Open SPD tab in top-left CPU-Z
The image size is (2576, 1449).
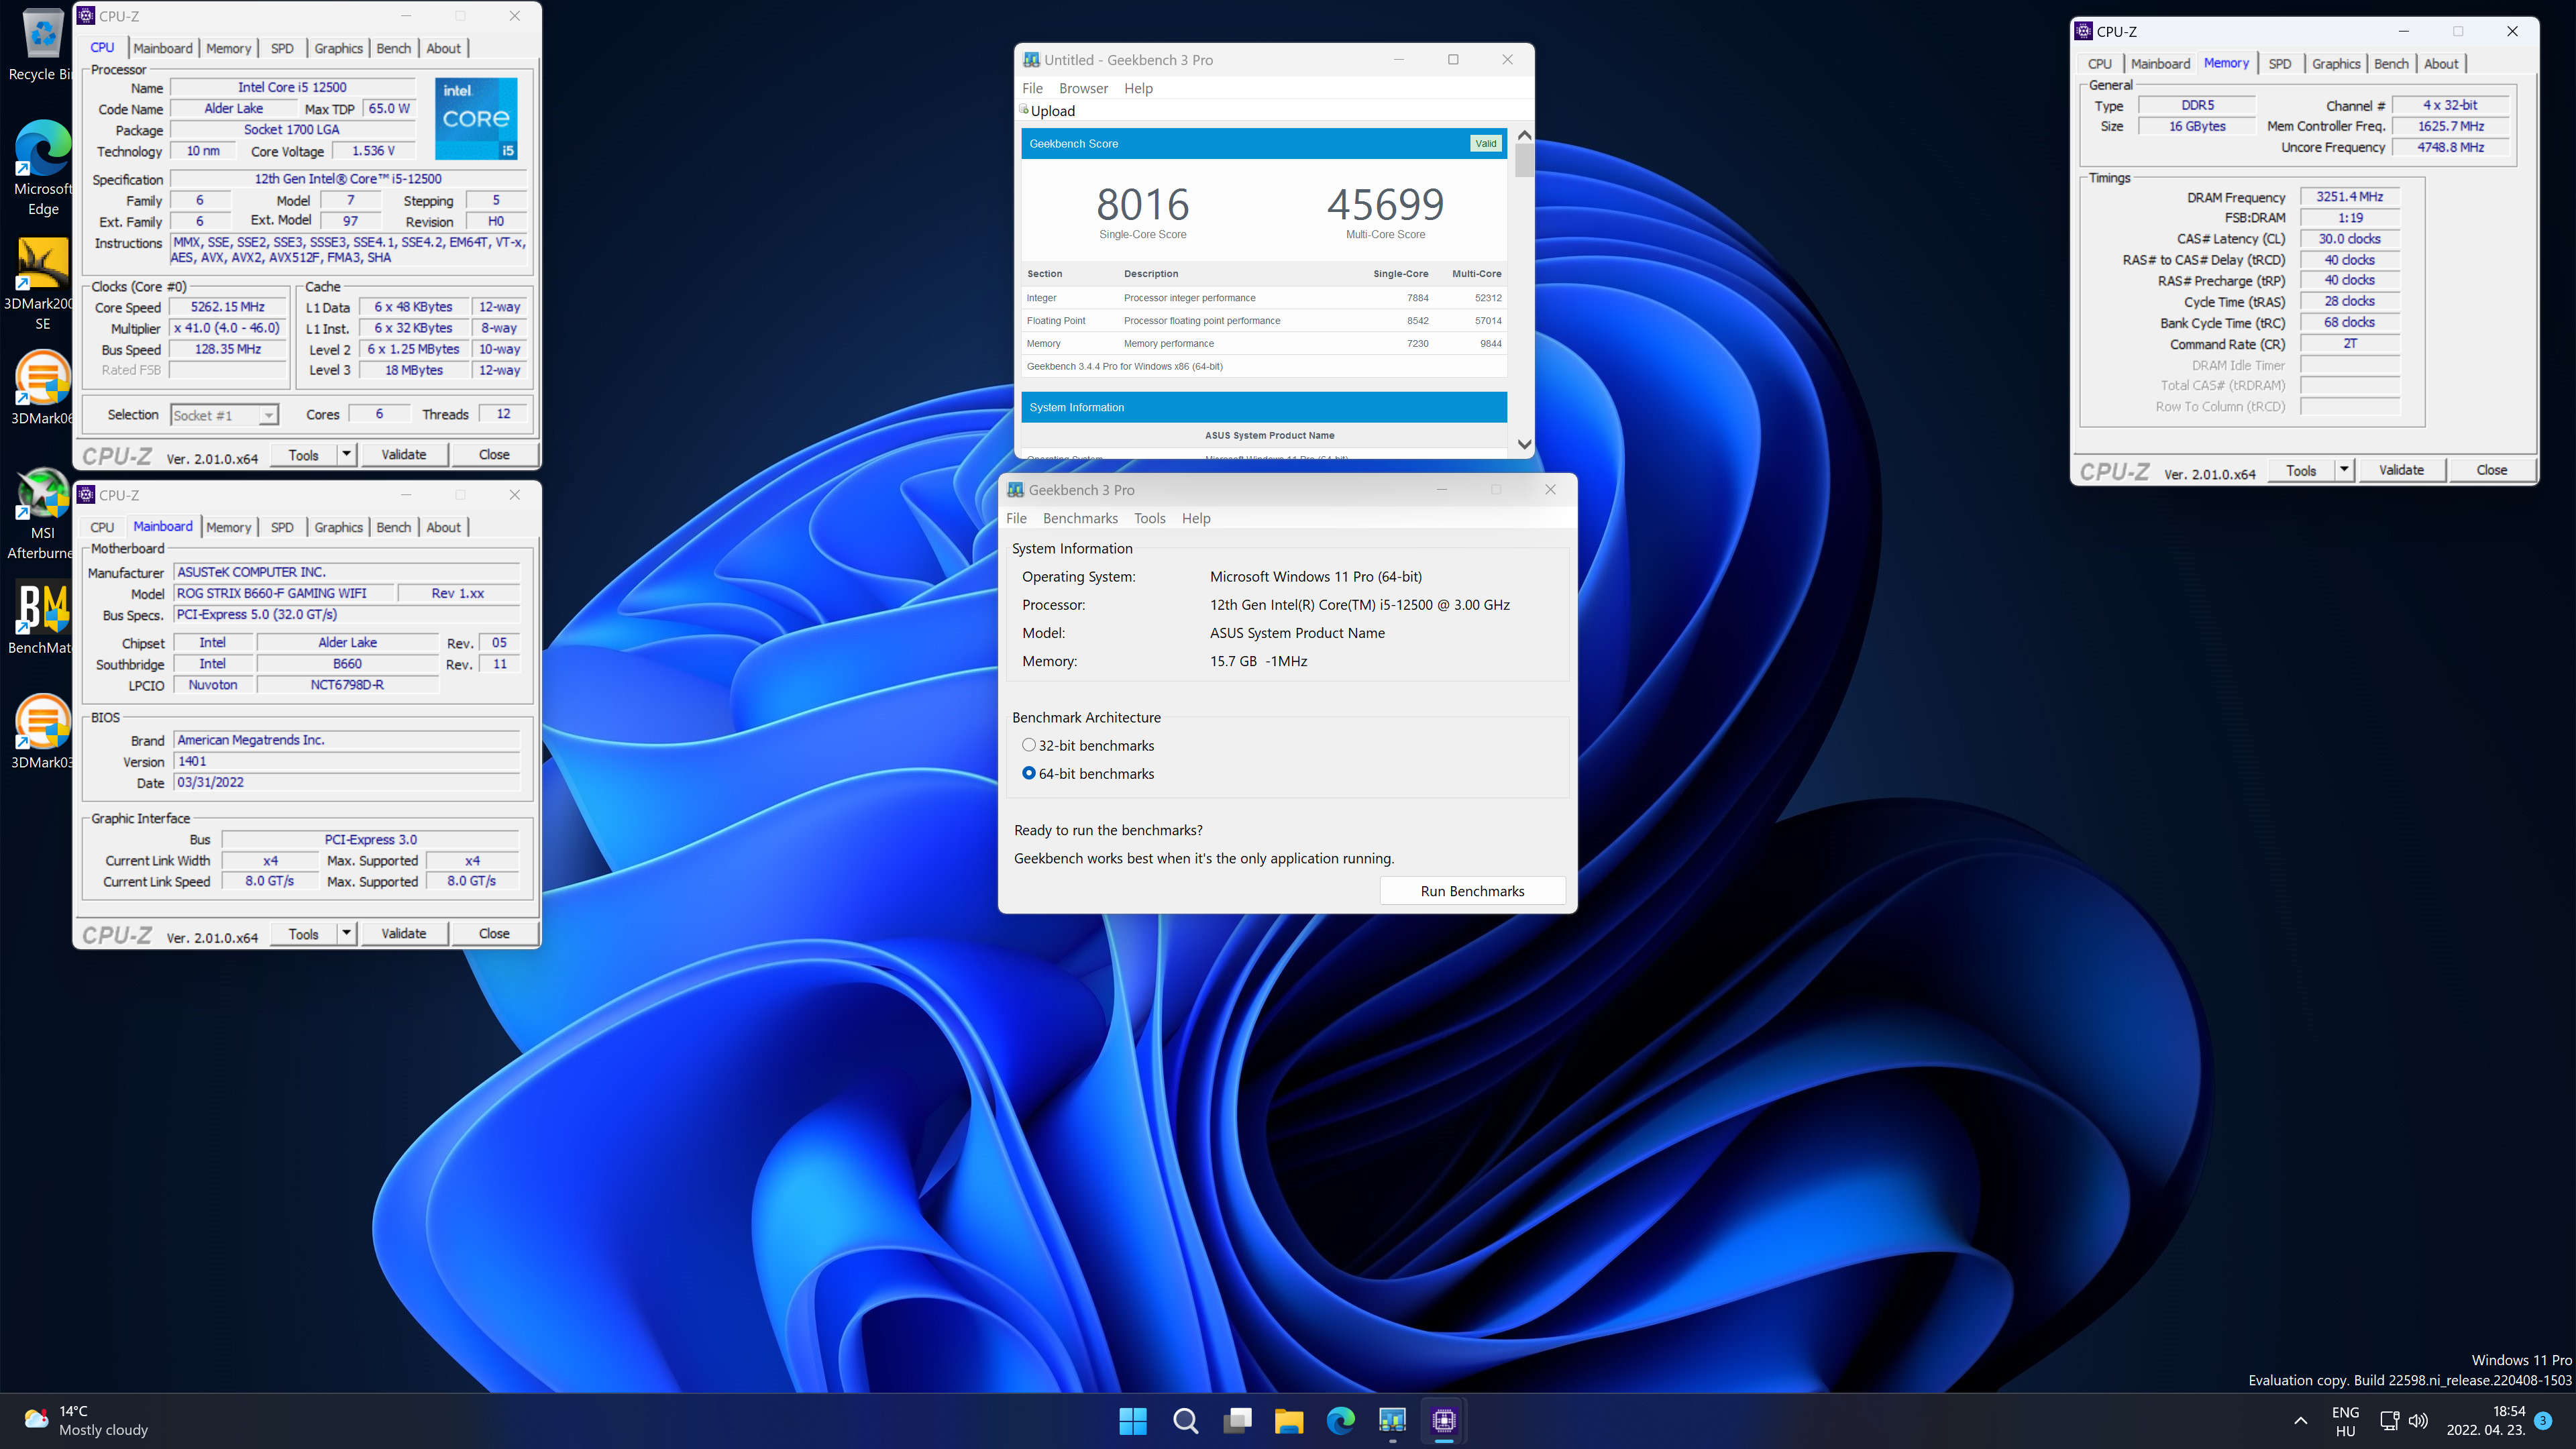[x=283, y=48]
